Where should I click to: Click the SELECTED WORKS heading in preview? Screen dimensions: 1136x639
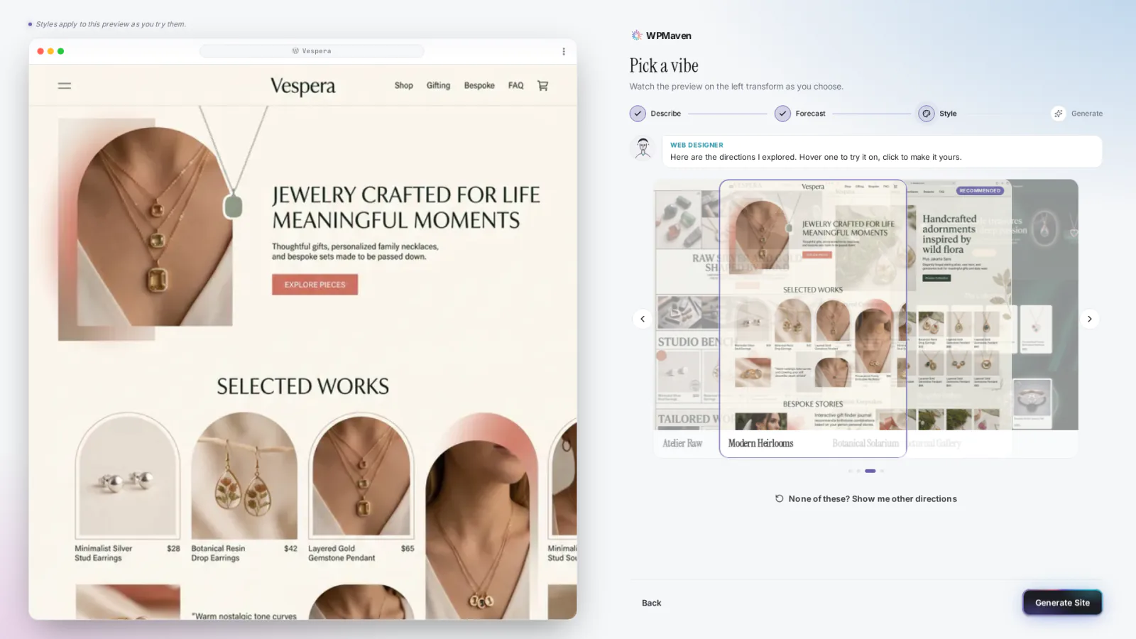(302, 386)
